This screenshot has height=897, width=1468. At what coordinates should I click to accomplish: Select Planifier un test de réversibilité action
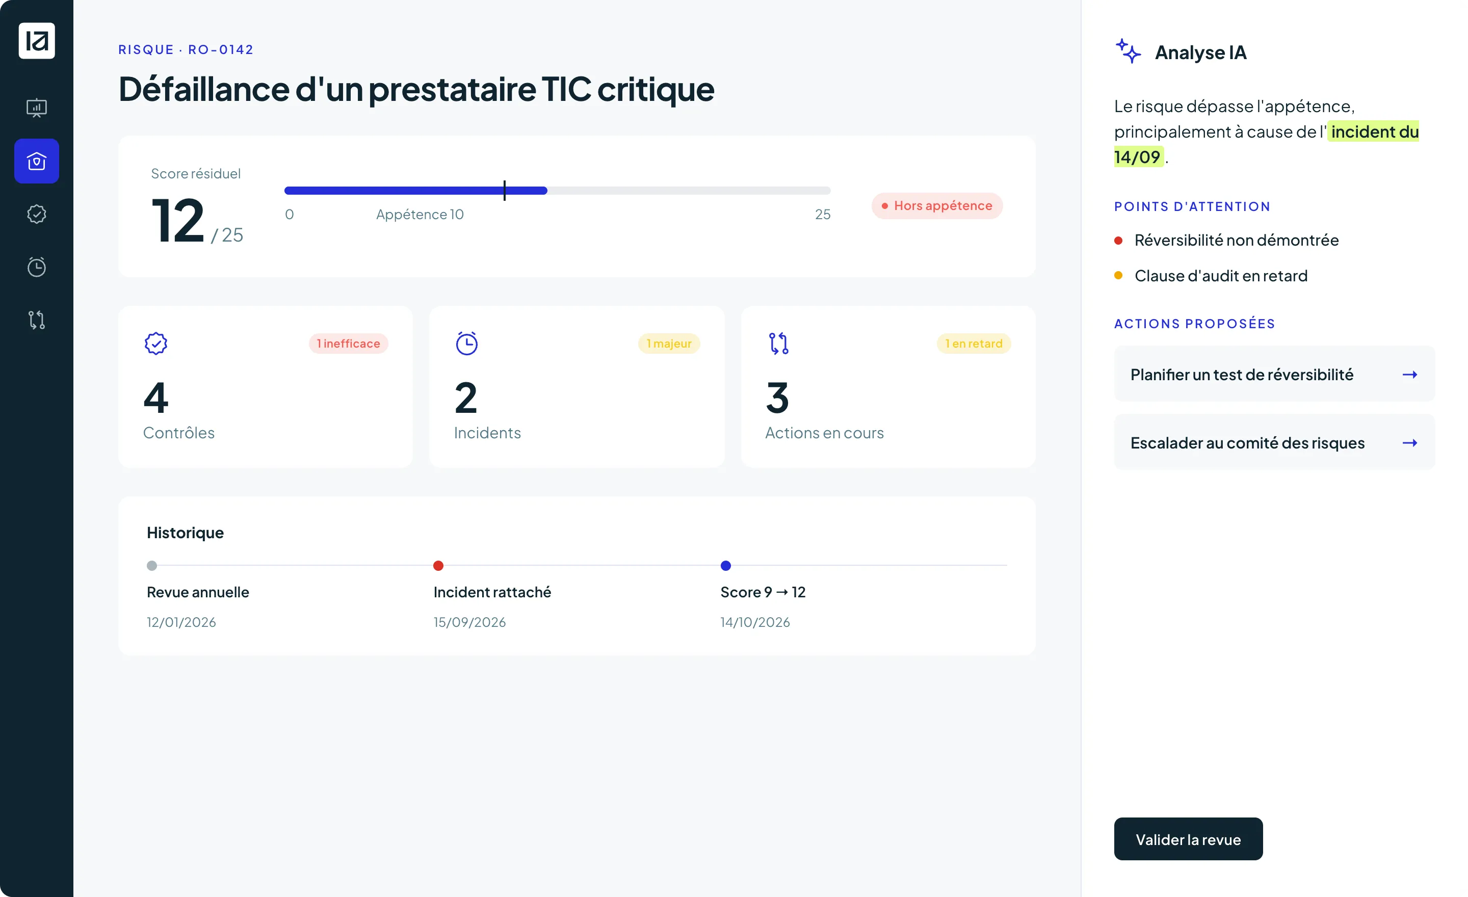pos(1274,374)
